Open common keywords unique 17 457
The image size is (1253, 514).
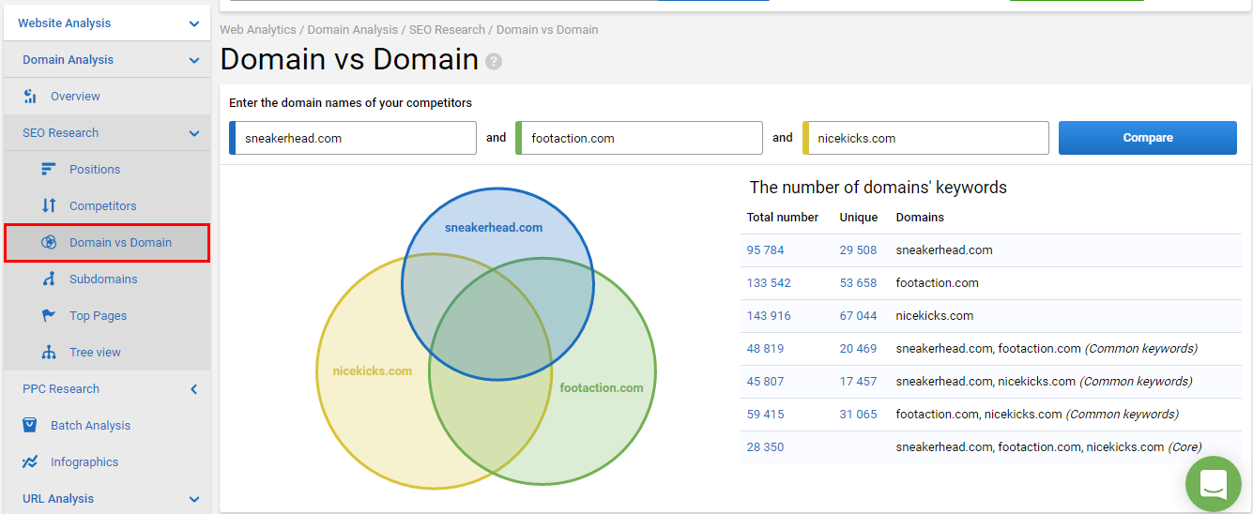(858, 382)
